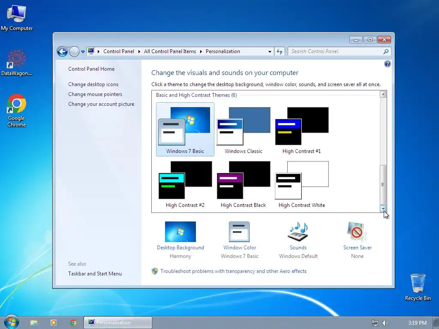Apply the High Contrast #1 theme

(301, 129)
